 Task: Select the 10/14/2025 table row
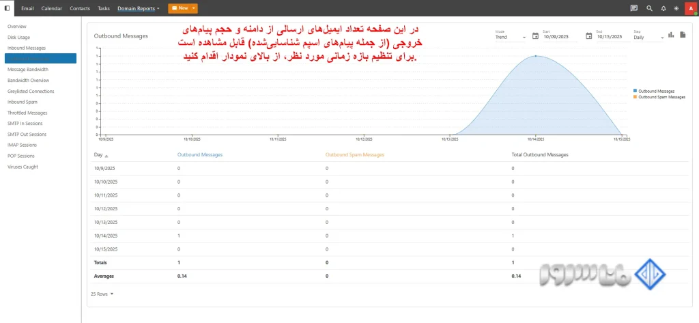[389, 236]
